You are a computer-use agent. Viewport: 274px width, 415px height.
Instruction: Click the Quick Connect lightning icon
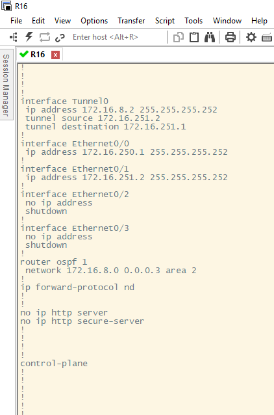[x=29, y=37]
